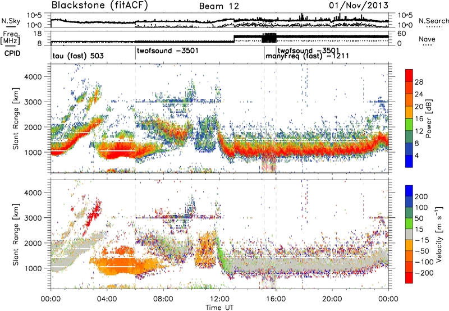Click the 'Power [dB]' colorbar label

429,118
